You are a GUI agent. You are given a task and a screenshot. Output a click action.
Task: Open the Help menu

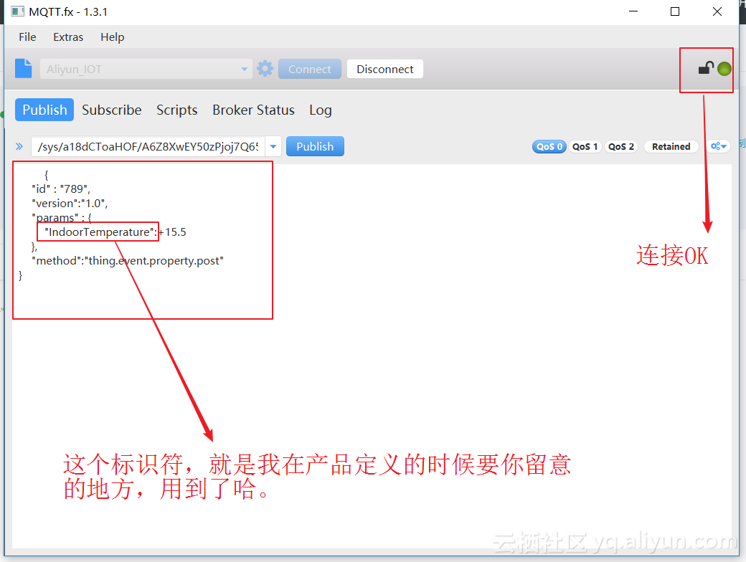[x=113, y=37]
